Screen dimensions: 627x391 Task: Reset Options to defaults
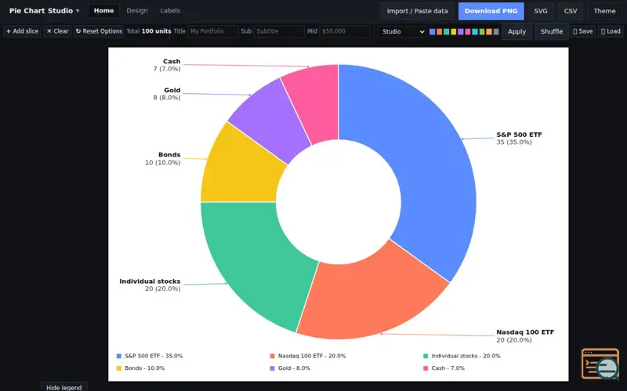99,31
